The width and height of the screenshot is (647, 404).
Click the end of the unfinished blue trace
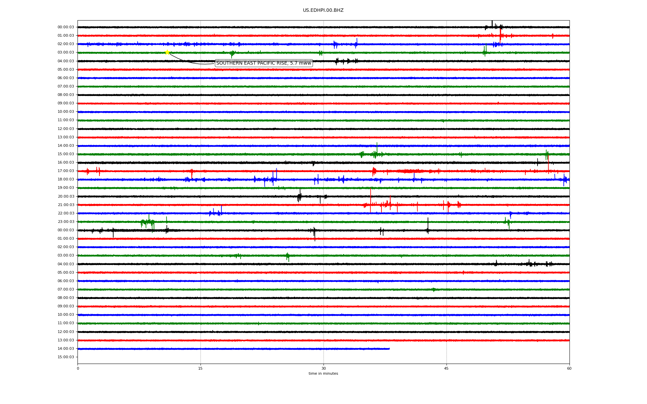click(x=389, y=349)
